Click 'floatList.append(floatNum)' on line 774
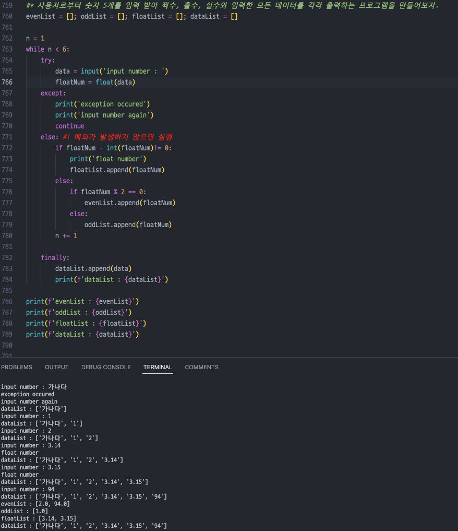Viewport: 458px width, 531px height. tap(117, 170)
